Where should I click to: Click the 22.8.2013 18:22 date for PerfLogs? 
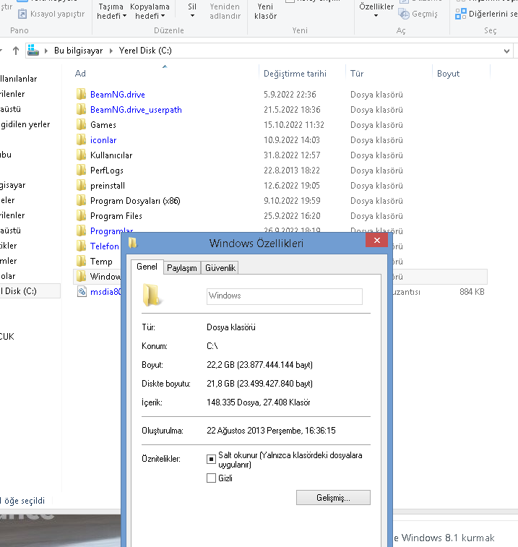coord(292,171)
